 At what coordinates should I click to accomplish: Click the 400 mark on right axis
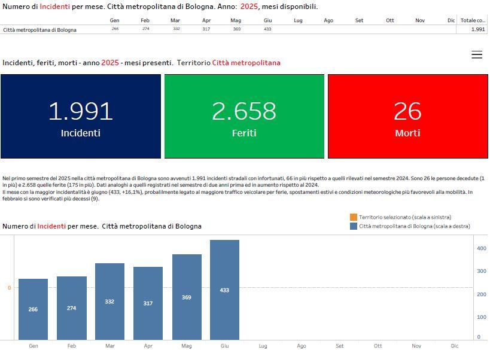click(x=482, y=248)
